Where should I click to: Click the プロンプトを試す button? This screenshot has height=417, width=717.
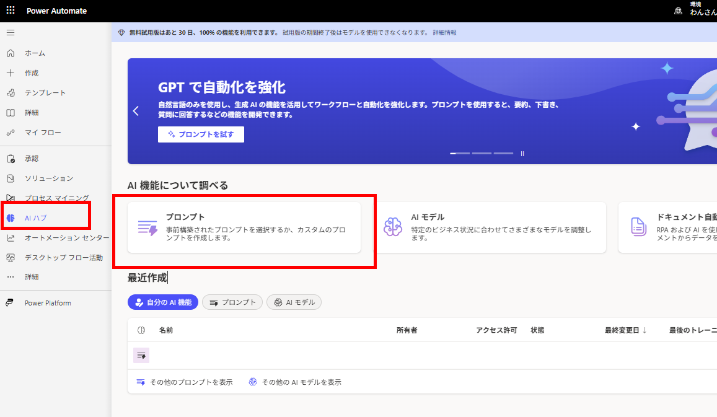pyautogui.click(x=201, y=134)
